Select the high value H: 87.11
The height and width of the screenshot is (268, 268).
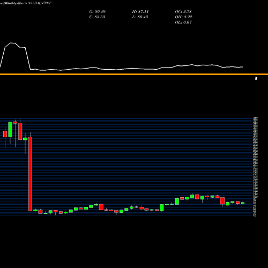click(140, 12)
